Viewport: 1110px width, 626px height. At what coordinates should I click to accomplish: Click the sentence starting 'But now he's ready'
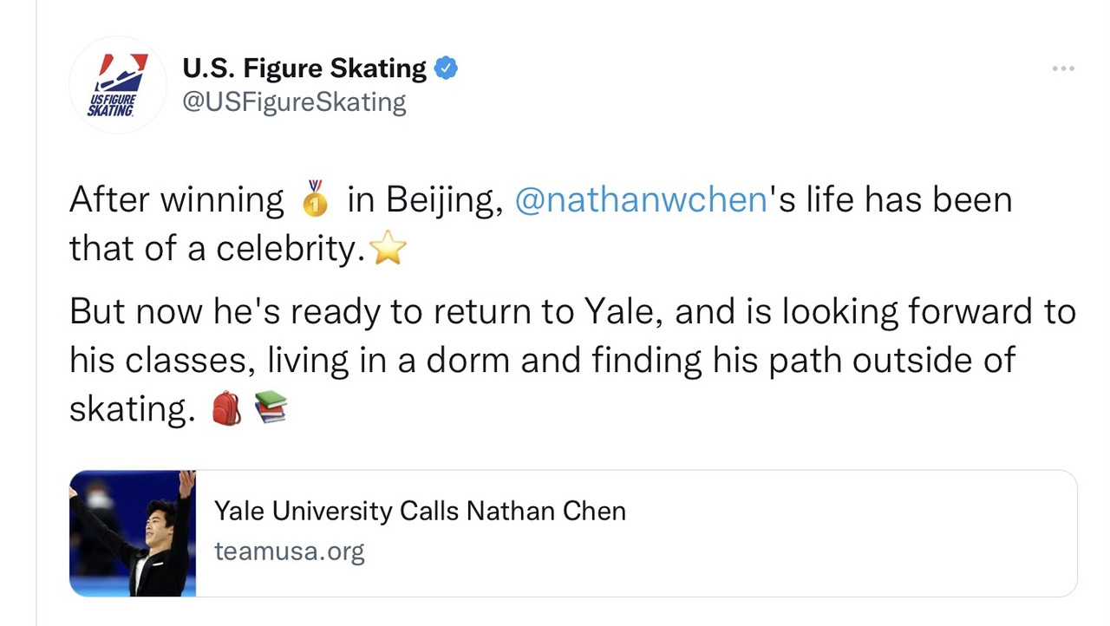572,360
